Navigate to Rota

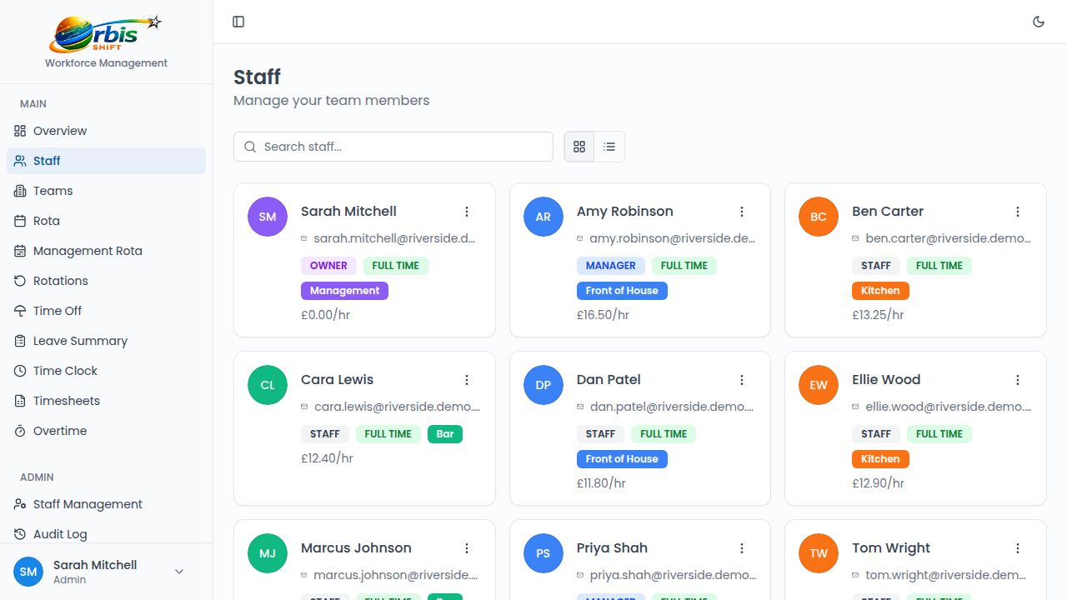pyautogui.click(x=106, y=221)
